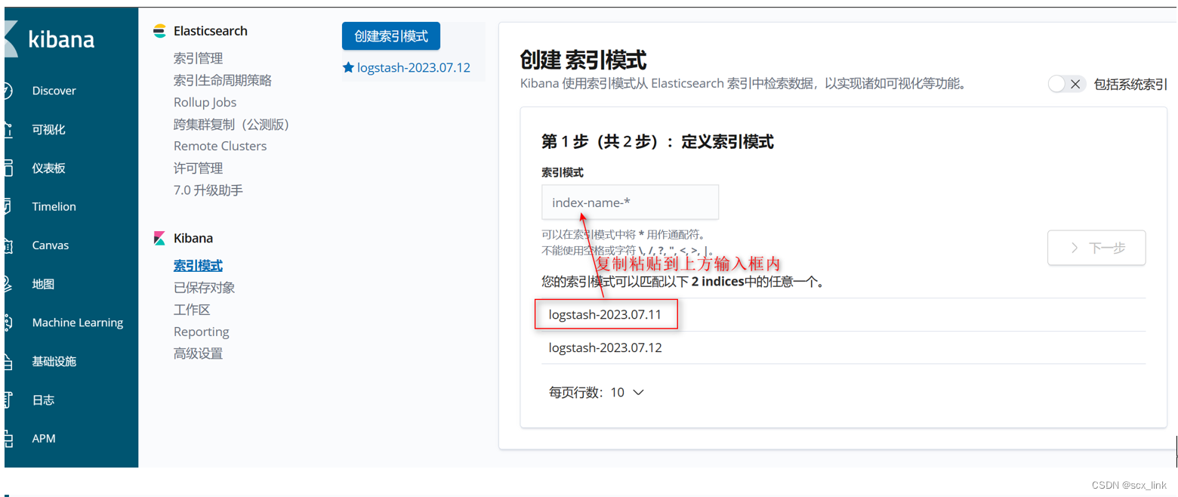
Task: Click the 仪表板 dashboard icon
Action: [8, 168]
